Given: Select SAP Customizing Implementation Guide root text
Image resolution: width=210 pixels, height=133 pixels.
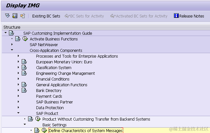Looking at the screenshot, I should click(x=58, y=33).
